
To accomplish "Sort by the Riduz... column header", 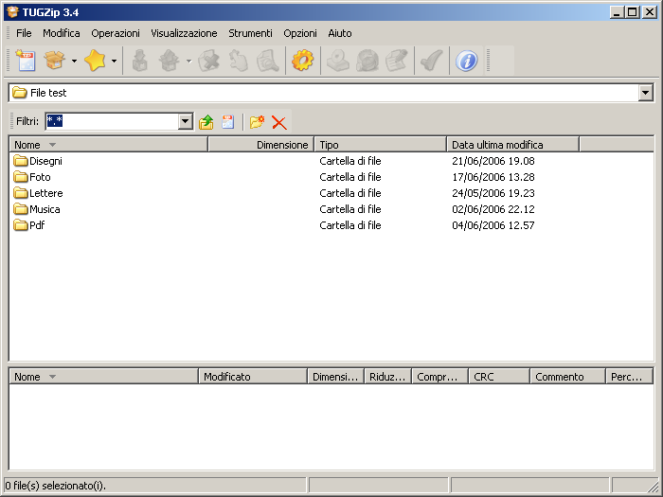I will 387,377.
